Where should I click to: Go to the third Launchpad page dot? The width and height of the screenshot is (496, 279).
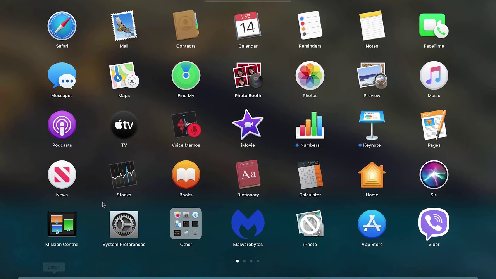click(x=251, y=261)
